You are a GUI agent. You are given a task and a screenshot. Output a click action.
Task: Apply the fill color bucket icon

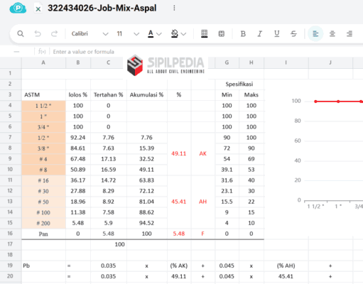point(175,34)
